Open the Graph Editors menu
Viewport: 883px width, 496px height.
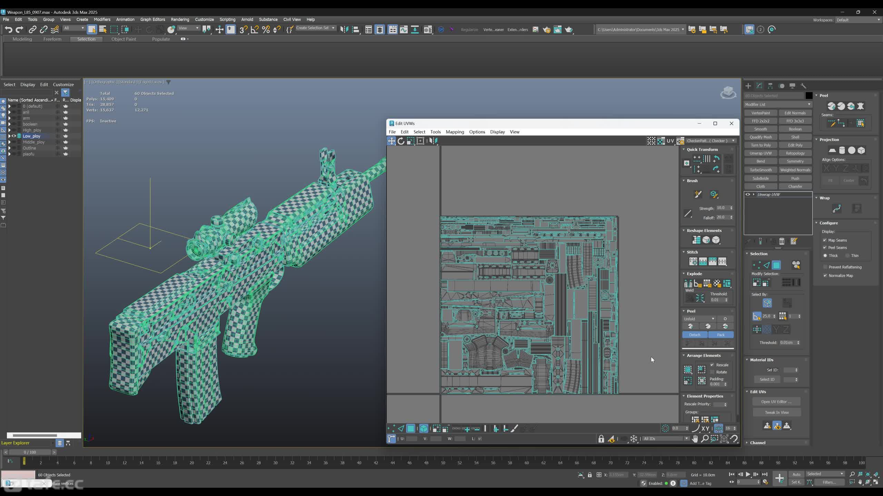152,20
